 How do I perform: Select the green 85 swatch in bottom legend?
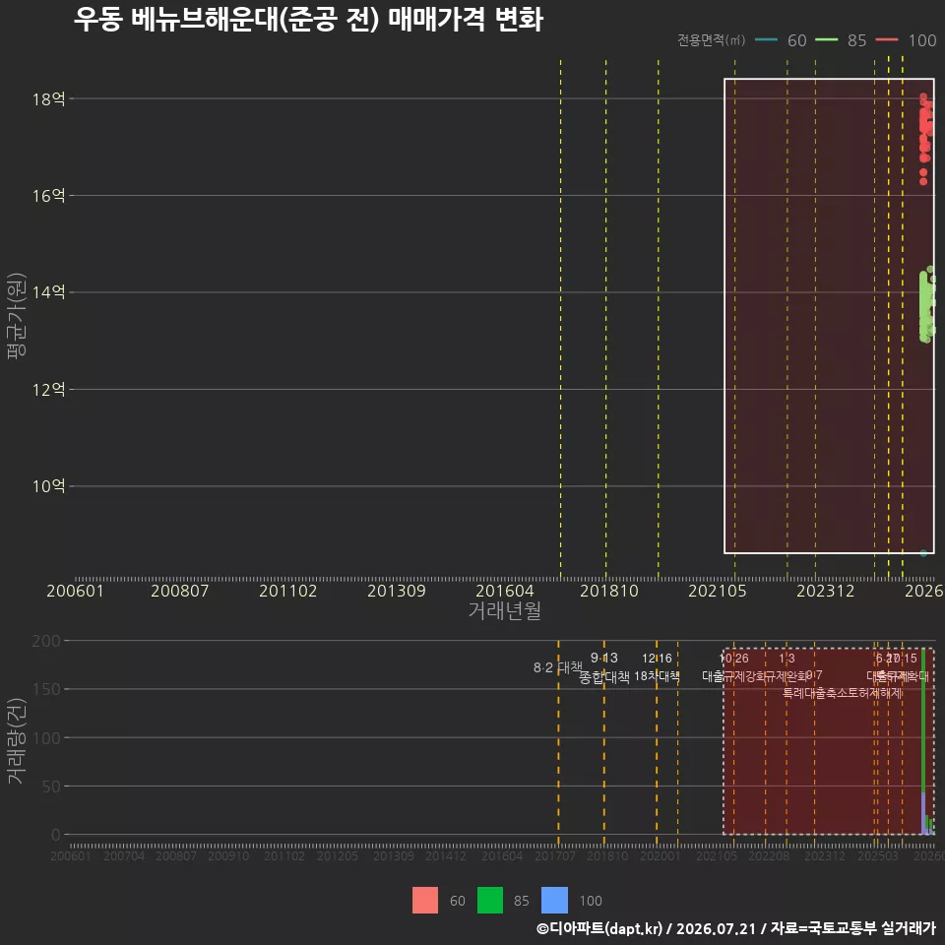pos(490,901)
